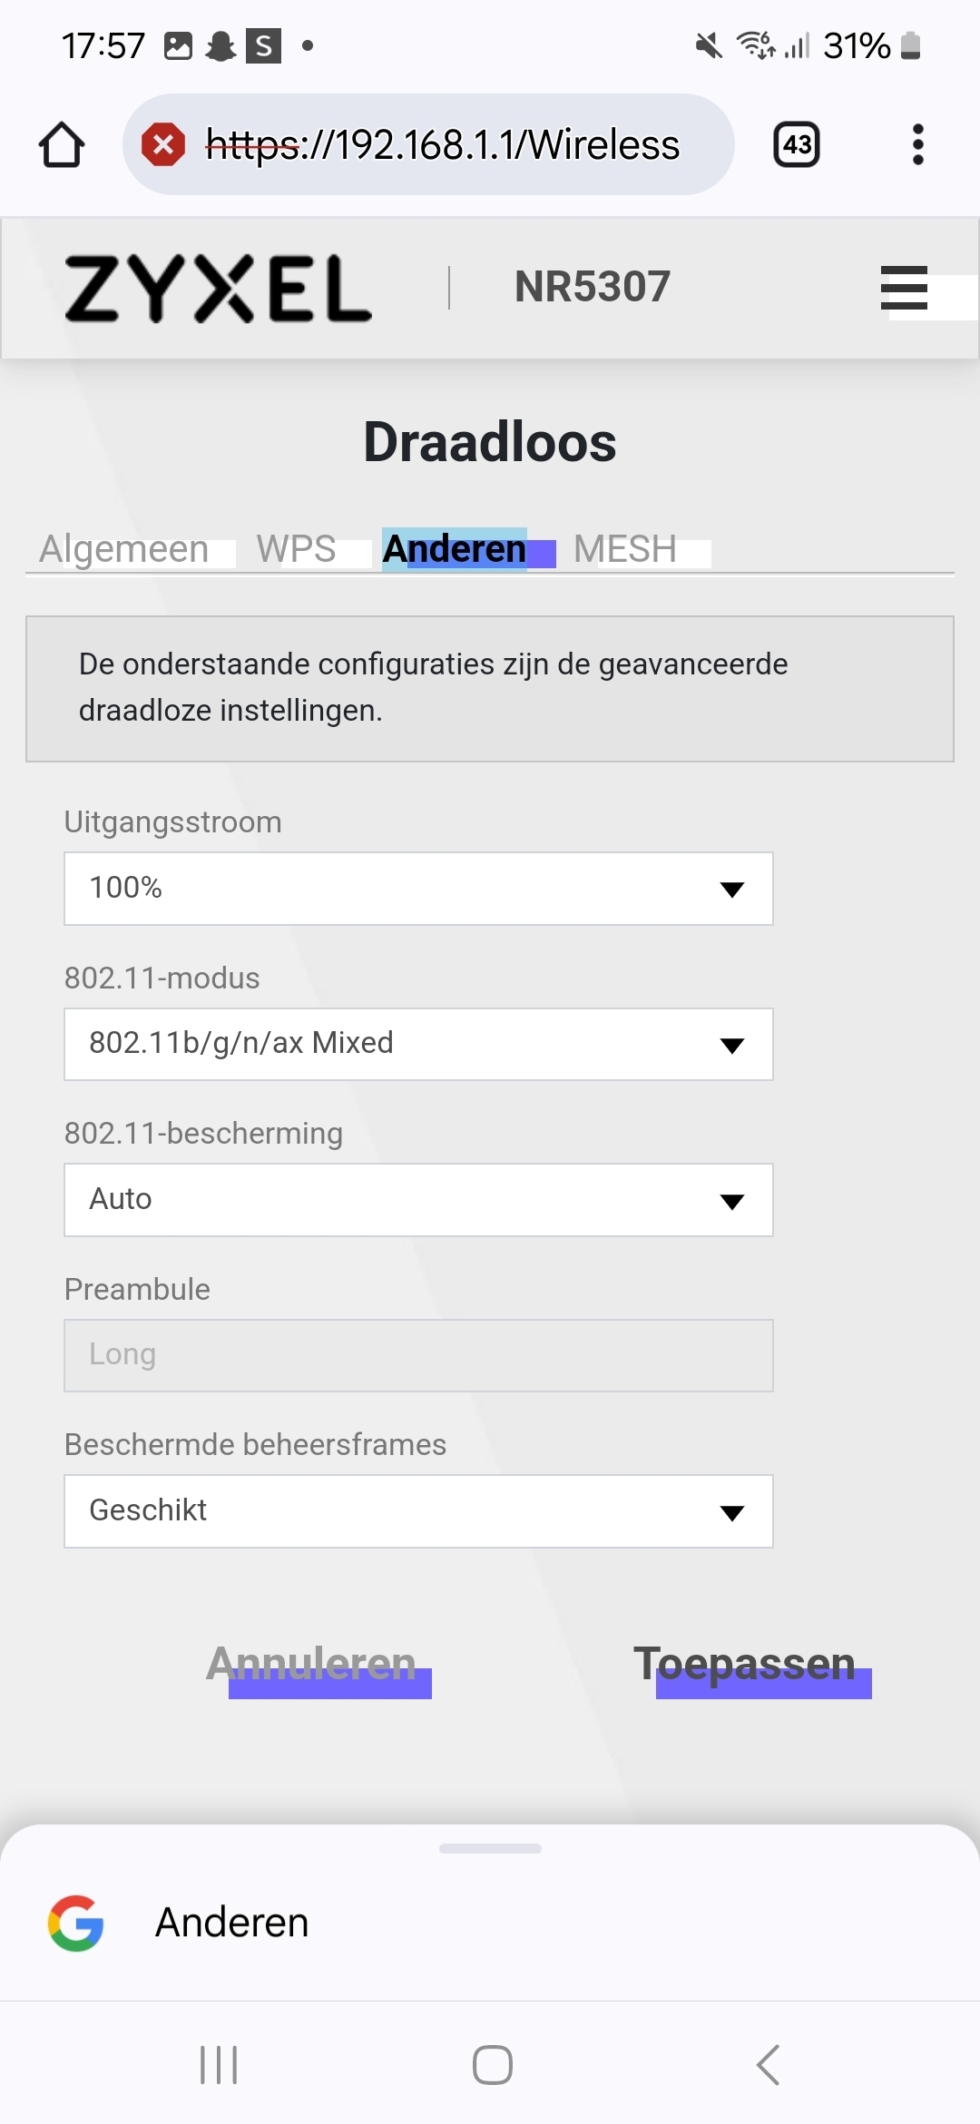This screenshot has height=2124, width=980.
Task: Switch to the Algemeen tab
Action: pyautogui.click(x=124, y=549)
